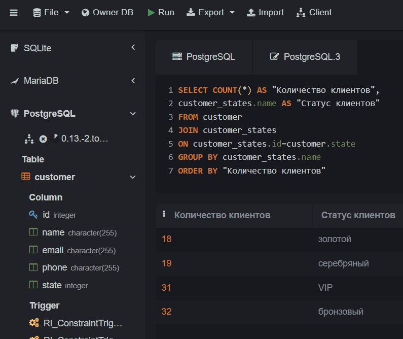Screen dimensions: 403x339
Task: Click the database stack icon beside File
Action: (x=37, y=13)
